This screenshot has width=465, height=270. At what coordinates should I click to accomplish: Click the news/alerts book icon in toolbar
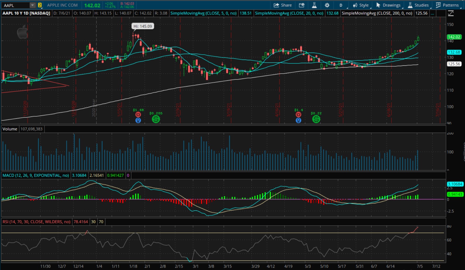pos(302,5)
